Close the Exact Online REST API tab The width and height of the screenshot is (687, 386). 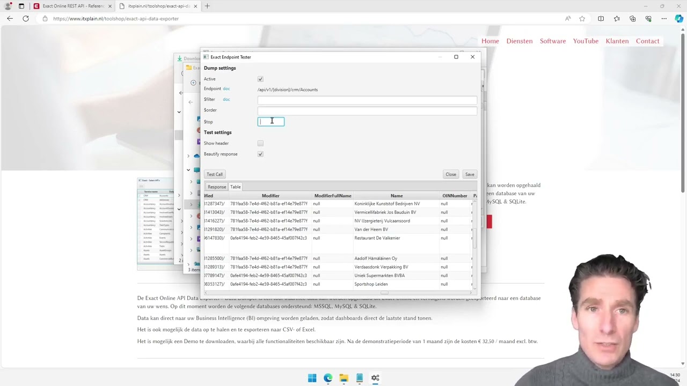tap(110, 6)
